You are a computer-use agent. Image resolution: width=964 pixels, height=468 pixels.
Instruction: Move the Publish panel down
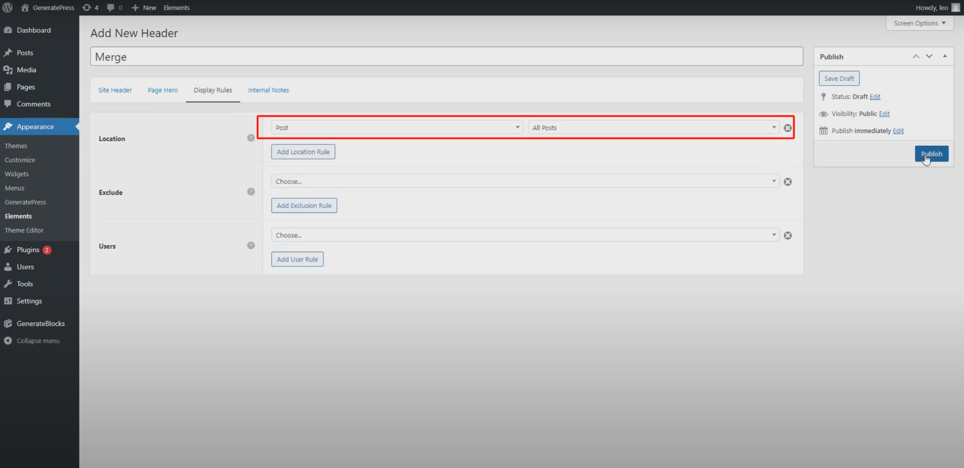(929, 57)
